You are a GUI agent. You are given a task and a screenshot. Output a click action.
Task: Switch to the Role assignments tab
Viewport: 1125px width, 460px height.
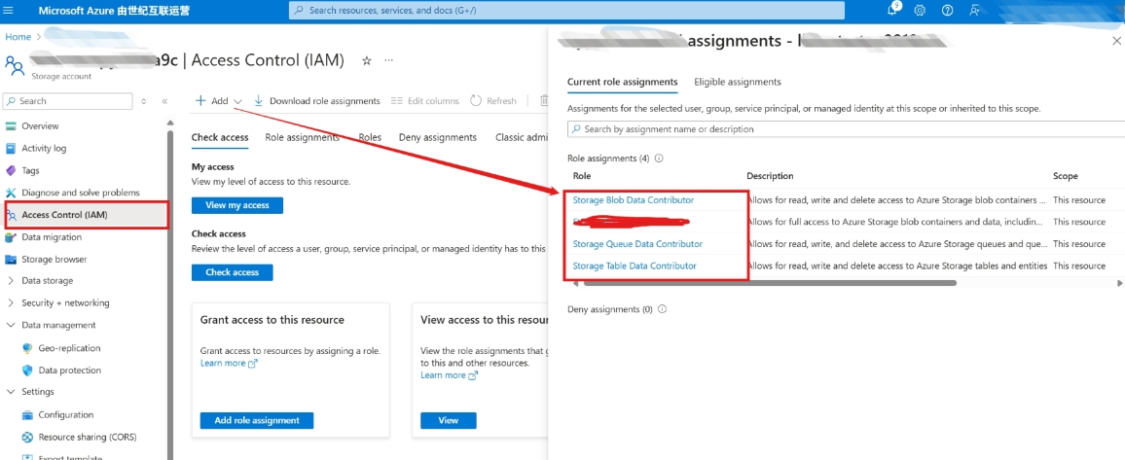coord(302,138)
